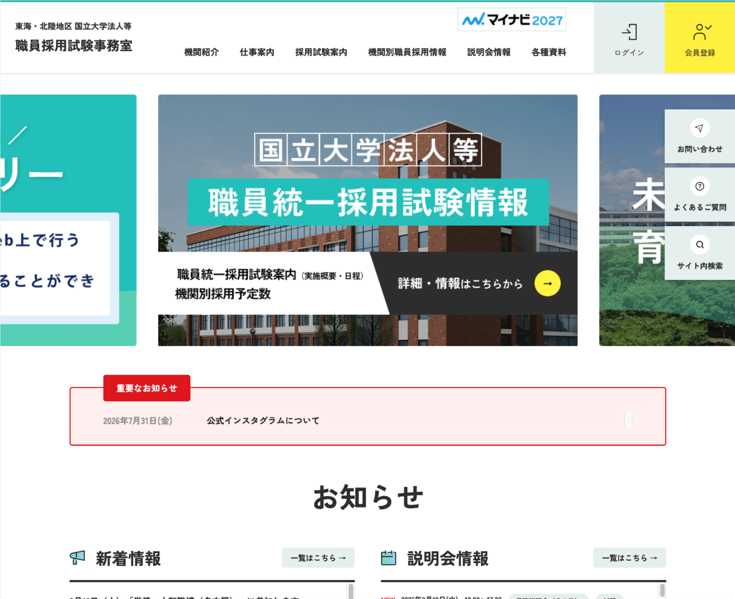Open the マイナビ2027 logo banner
735x599 pixels.
pyautogui.click(x=512, y=19)
